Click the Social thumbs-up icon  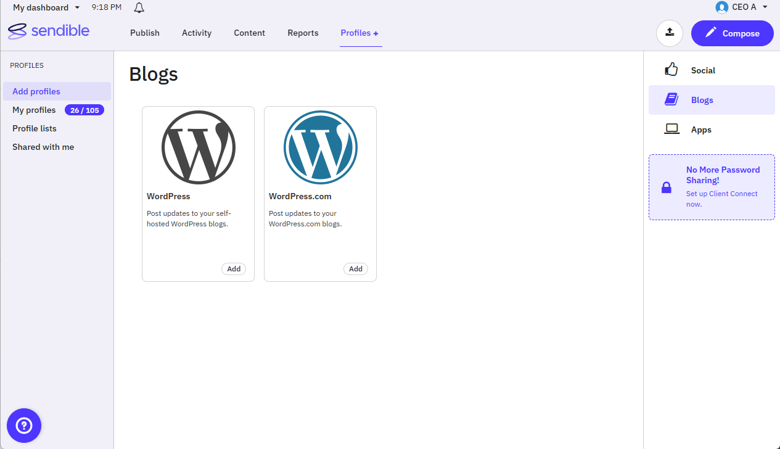[x=671, y=70]
